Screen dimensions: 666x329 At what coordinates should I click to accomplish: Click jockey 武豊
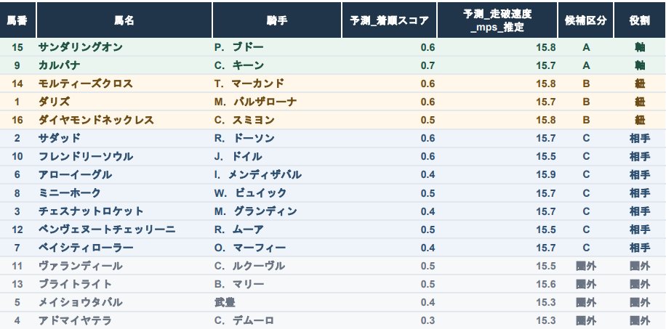(225, 302)
